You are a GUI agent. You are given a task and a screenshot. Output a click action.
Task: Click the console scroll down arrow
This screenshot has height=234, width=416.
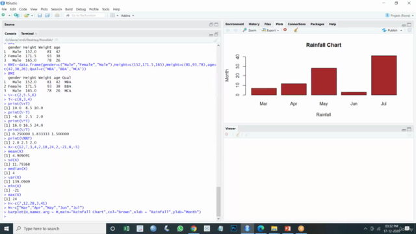[218, 218]
